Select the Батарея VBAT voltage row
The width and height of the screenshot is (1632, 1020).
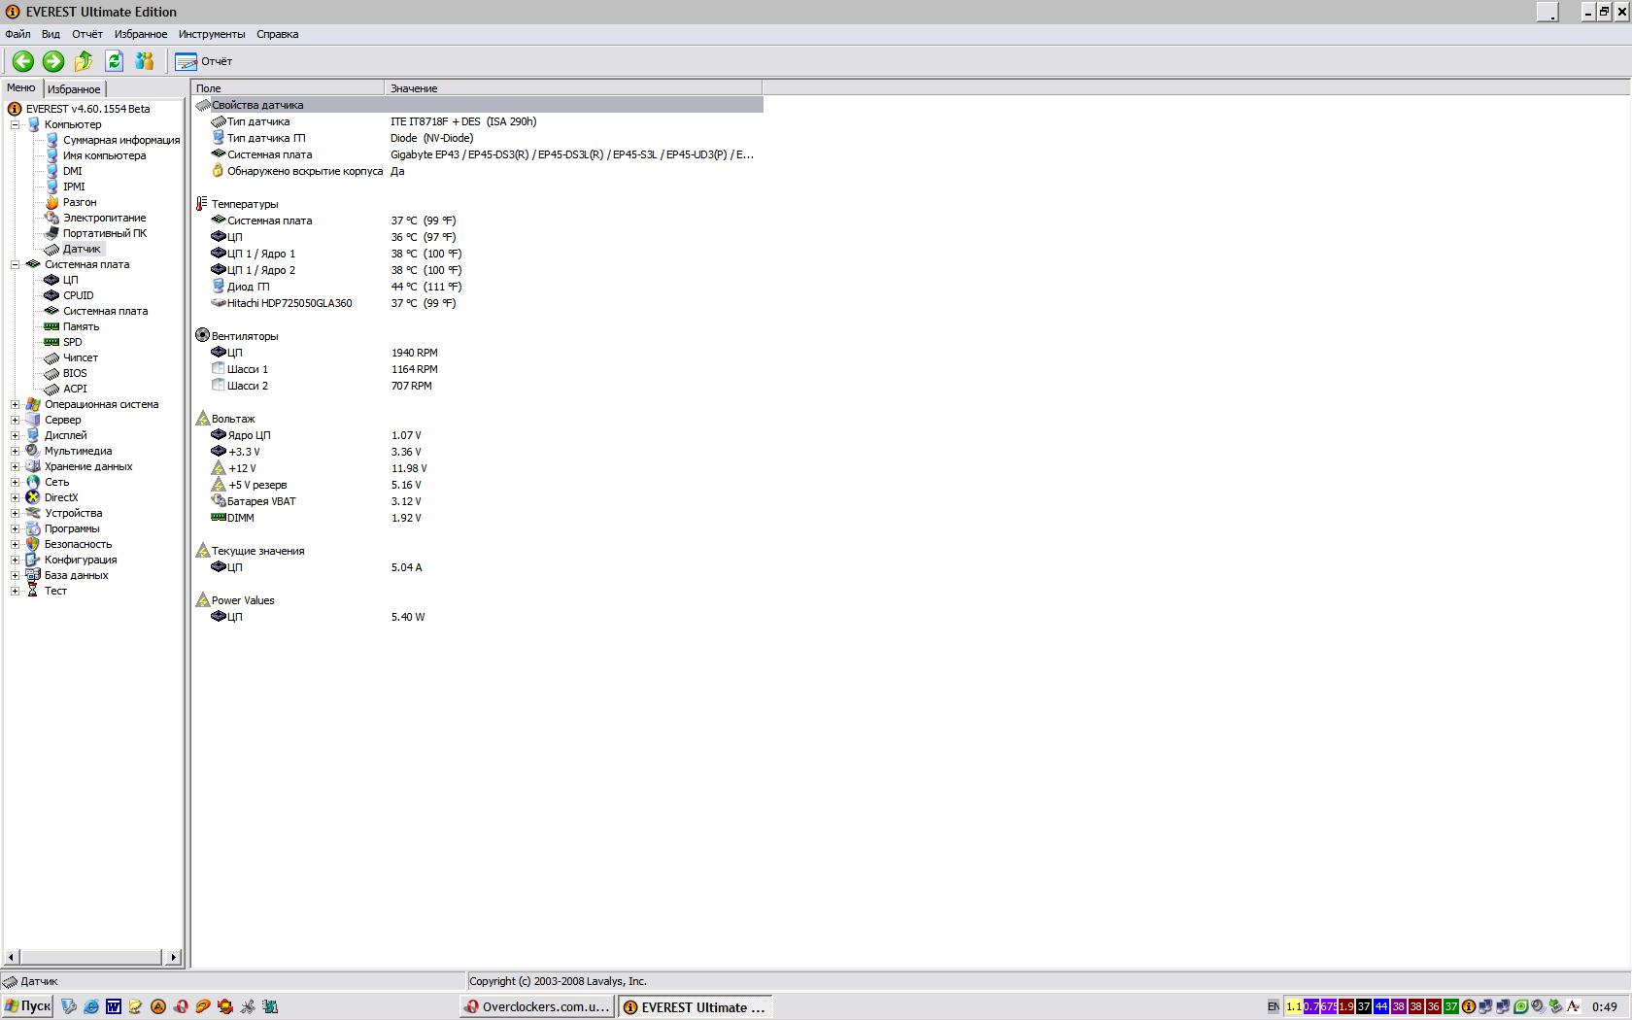(x=478, y=501)
